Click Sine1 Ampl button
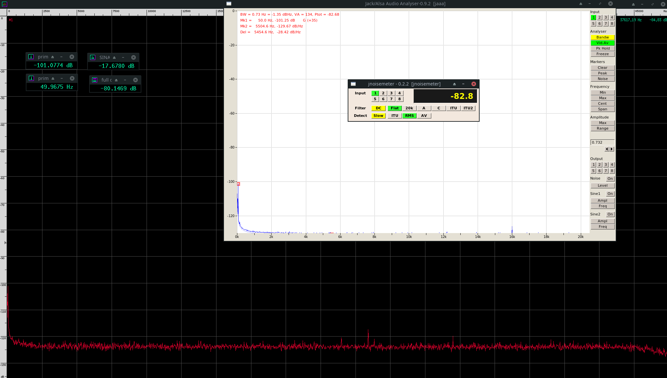The image size is (667, 378). pos(603,200)
